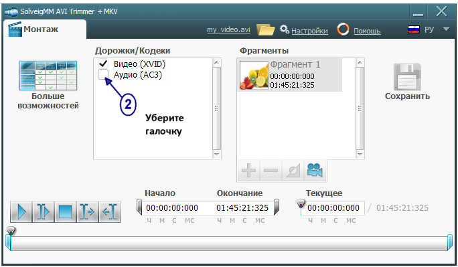Image resolution: width=458 pixels, height=267 pixels.
Task: Click the blue video camera icon
Action: click(315, 170)
